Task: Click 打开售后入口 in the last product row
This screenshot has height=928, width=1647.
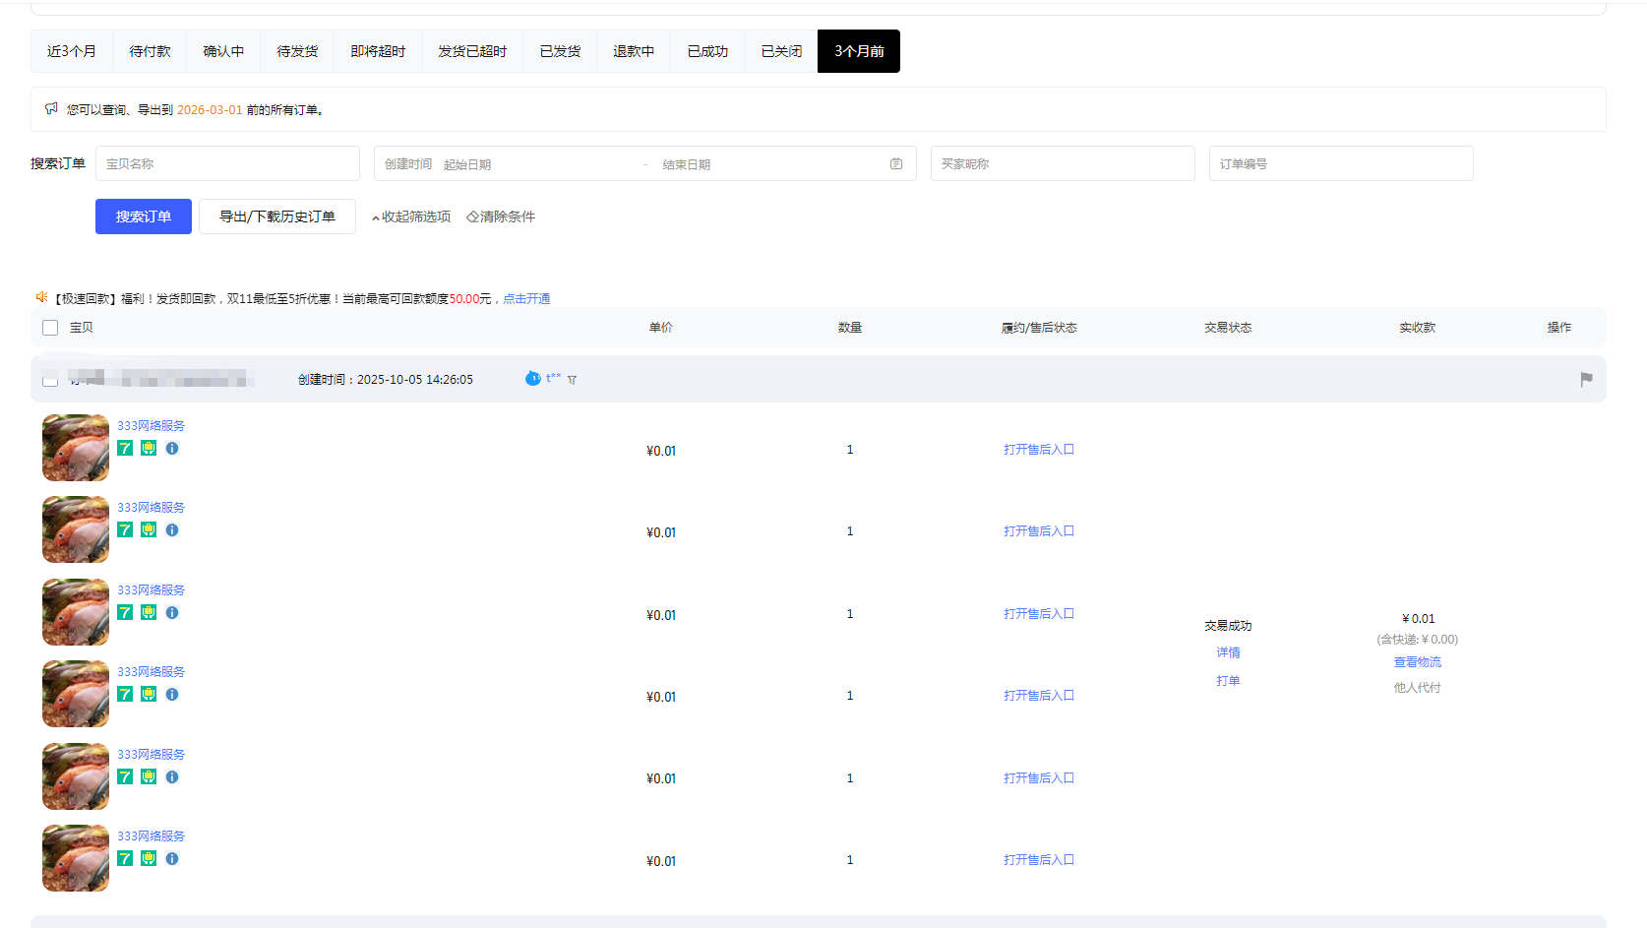Action: tap(1039, 859)
